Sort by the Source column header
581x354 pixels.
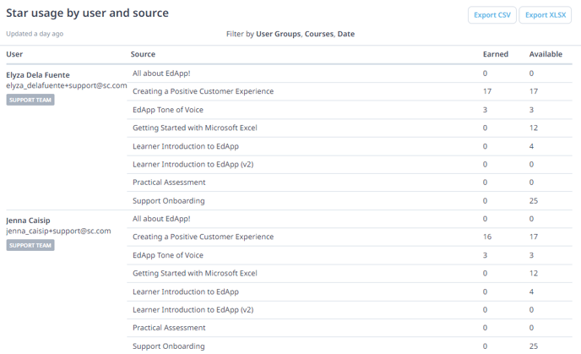[143, 54]
